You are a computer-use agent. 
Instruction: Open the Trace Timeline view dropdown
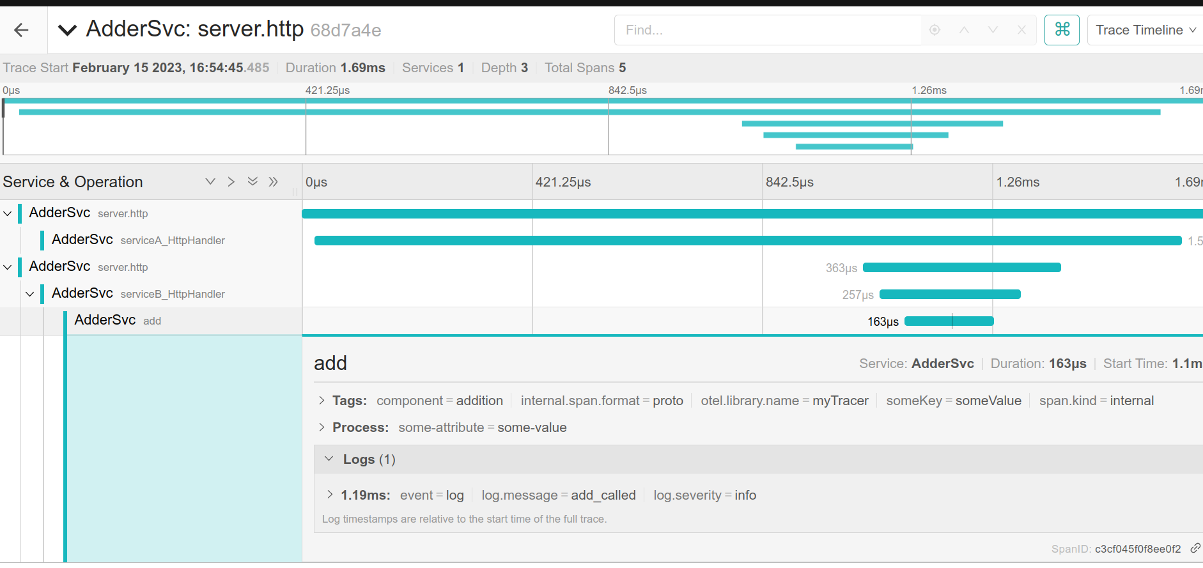[1145, 30]
